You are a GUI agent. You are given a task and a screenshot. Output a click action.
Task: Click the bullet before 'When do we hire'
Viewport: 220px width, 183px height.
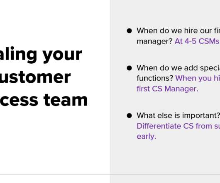[x=129, y=31]
